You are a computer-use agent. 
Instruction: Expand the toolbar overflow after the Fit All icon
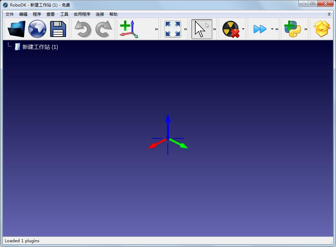186,29
